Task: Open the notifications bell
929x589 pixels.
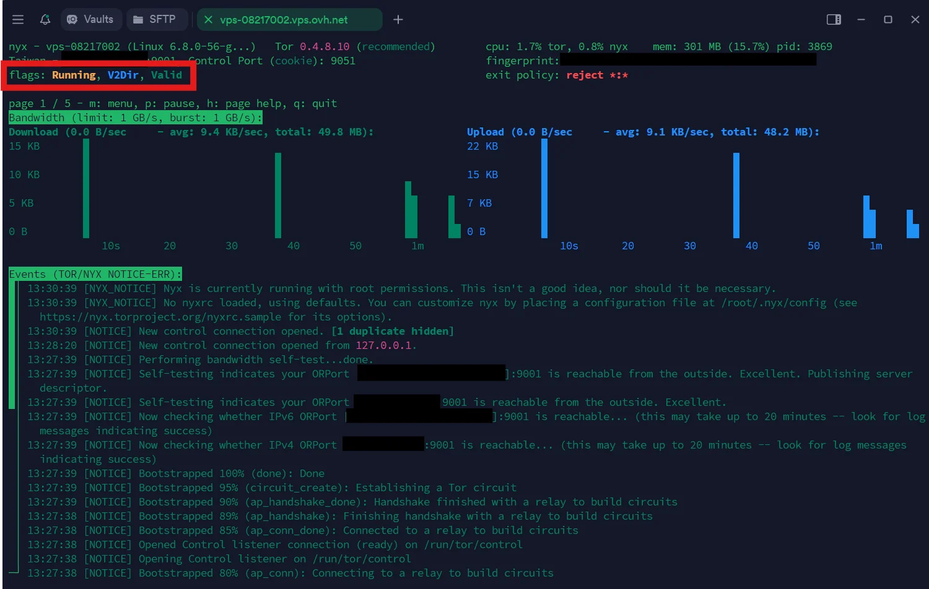Action: pyautogui.click(x=45, y=20)
